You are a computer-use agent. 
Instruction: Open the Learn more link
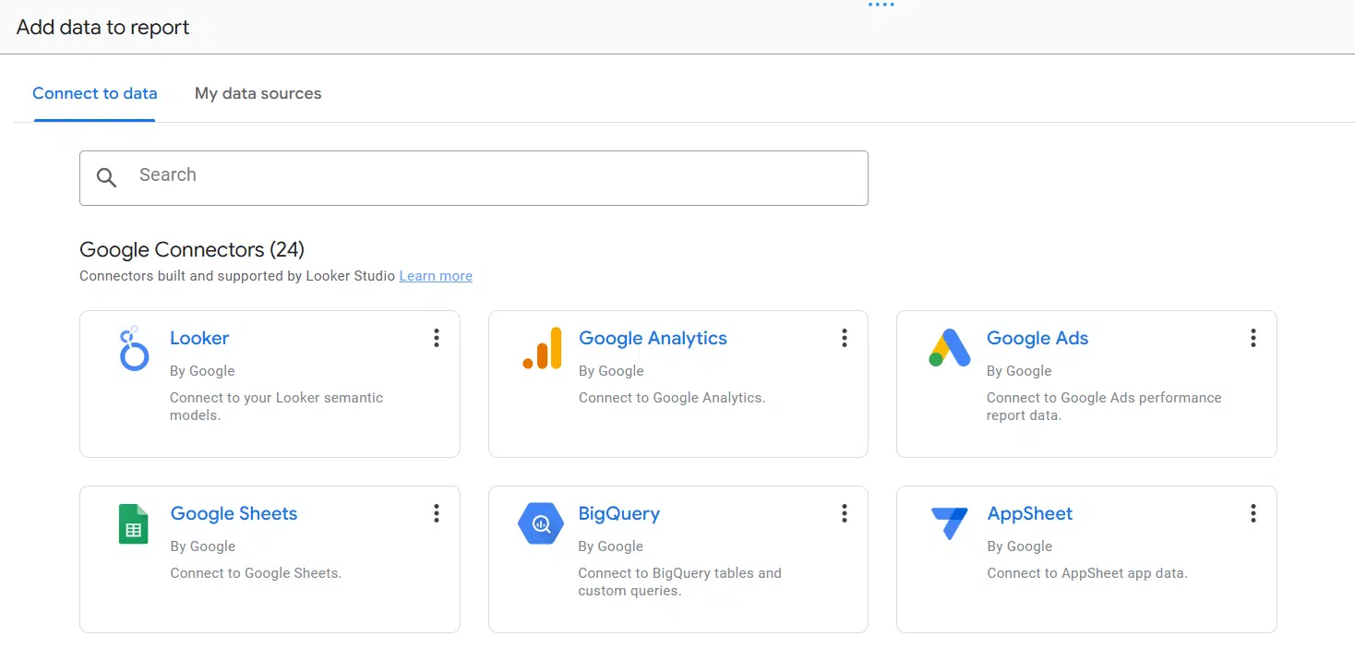click(x=436, y=275)
